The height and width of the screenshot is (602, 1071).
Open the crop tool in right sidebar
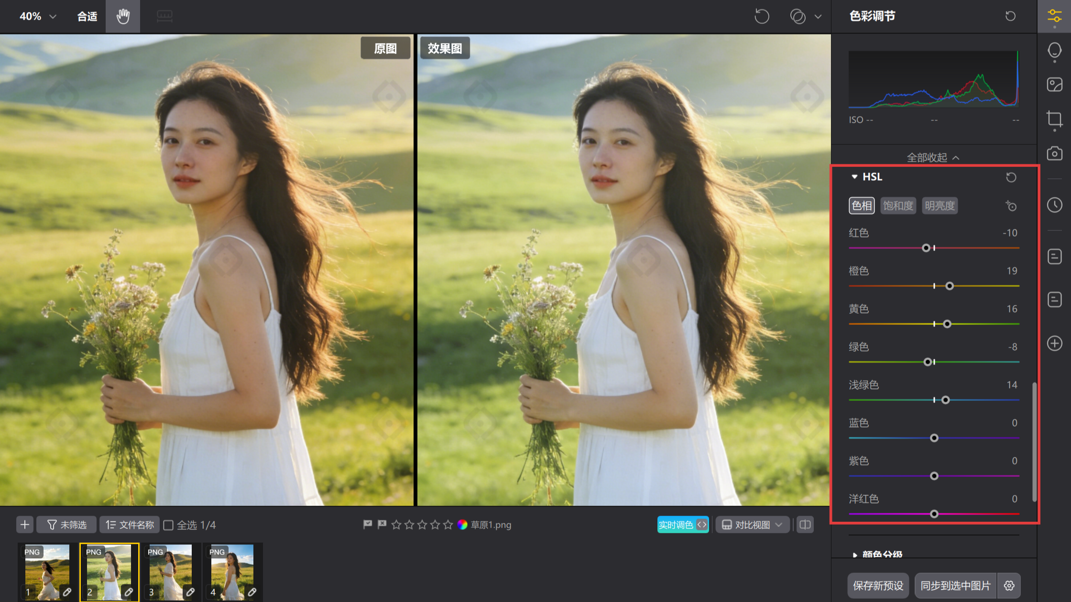(x=1054, y=118)
